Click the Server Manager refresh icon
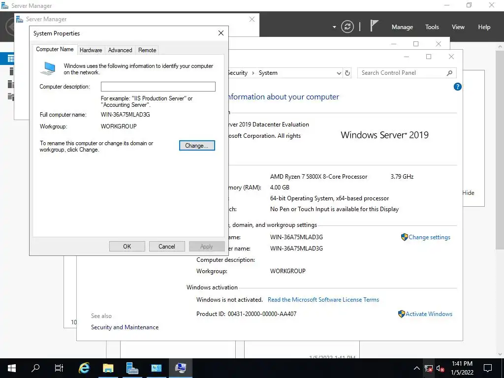Screen dimensions: 504x378 click(x=347, y=27)
